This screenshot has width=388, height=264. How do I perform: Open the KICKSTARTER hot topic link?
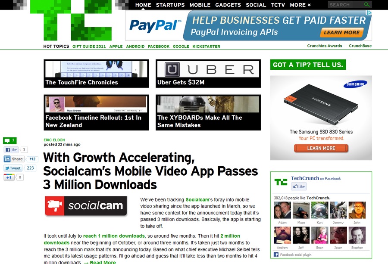tap(207, 47)
